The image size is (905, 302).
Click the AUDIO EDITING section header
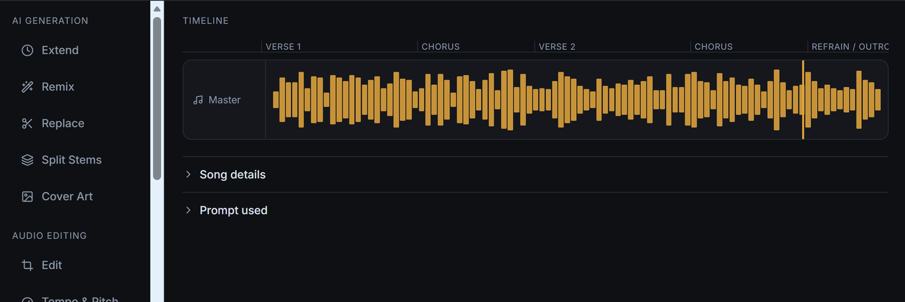click(49, 236)
